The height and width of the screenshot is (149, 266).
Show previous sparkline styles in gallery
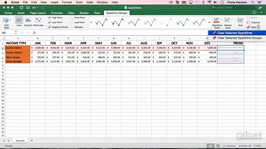coord(91,22)
